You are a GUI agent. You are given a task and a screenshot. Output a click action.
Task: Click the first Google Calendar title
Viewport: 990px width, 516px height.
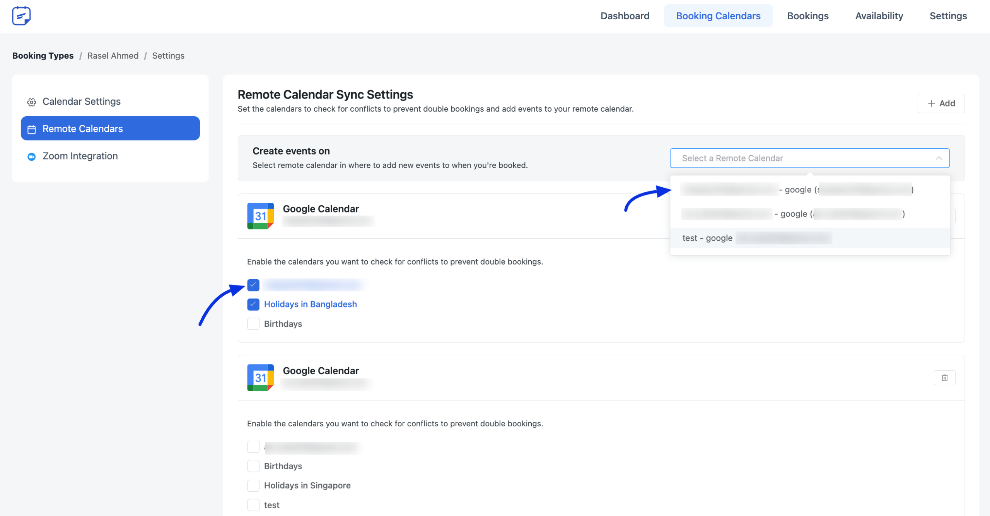tap(321, 209)
